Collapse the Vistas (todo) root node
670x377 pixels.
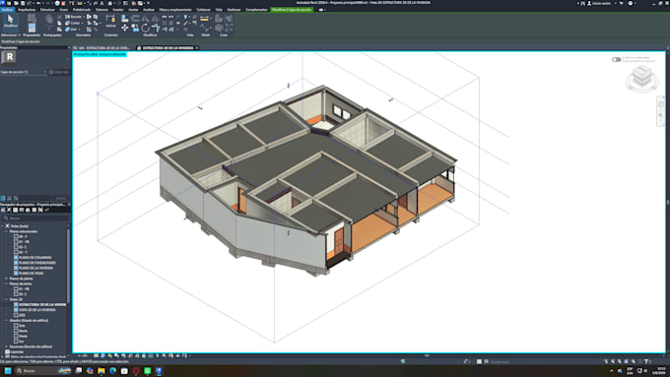[x=2, y=225]
